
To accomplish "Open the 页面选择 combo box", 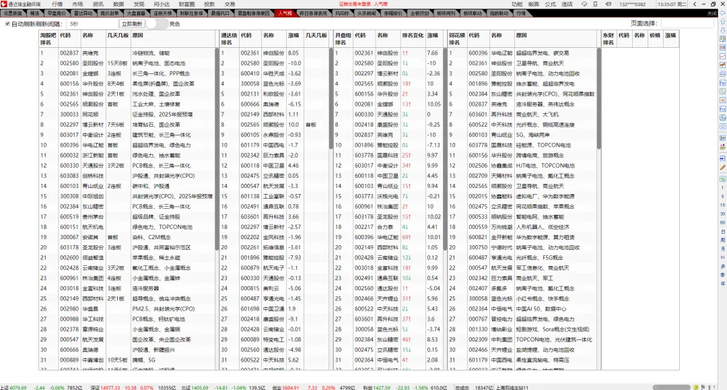I will point(687,24).
